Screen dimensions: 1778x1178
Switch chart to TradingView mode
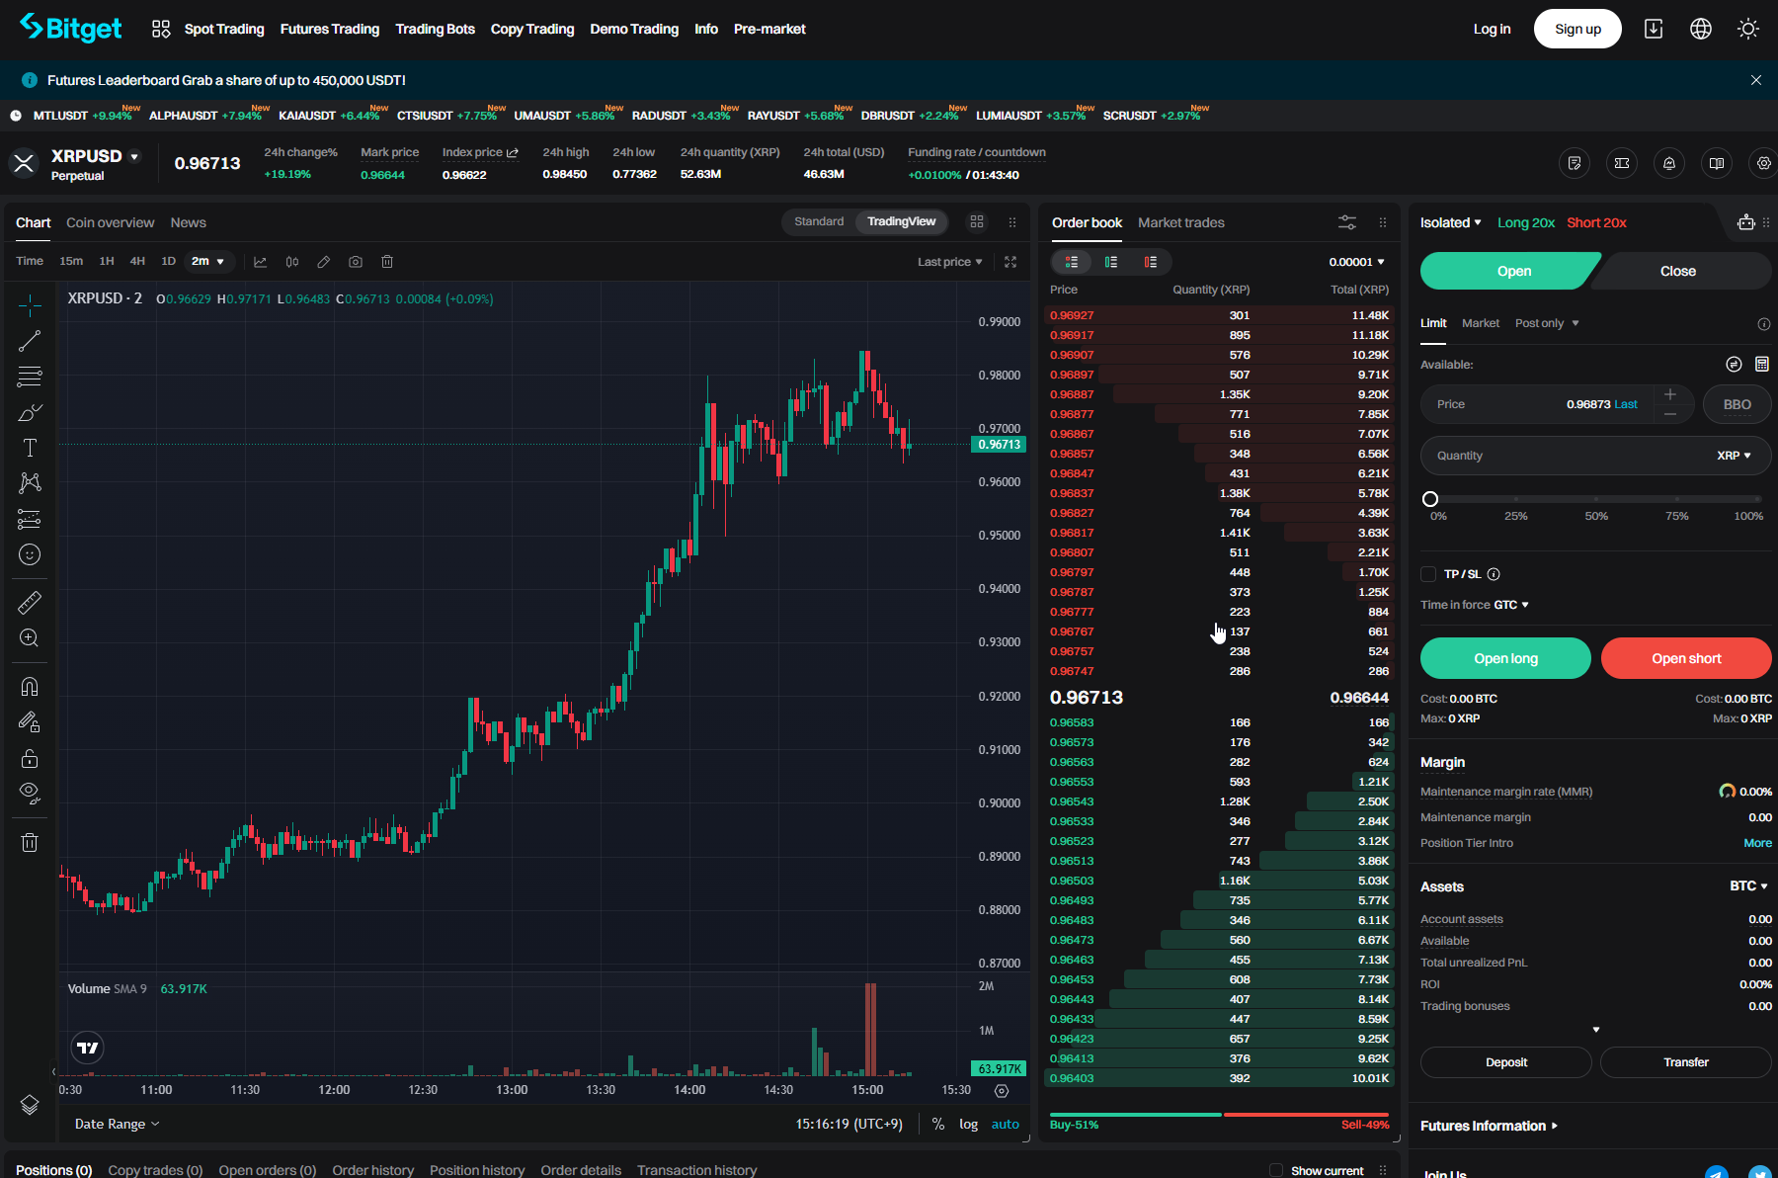(901, 221)
